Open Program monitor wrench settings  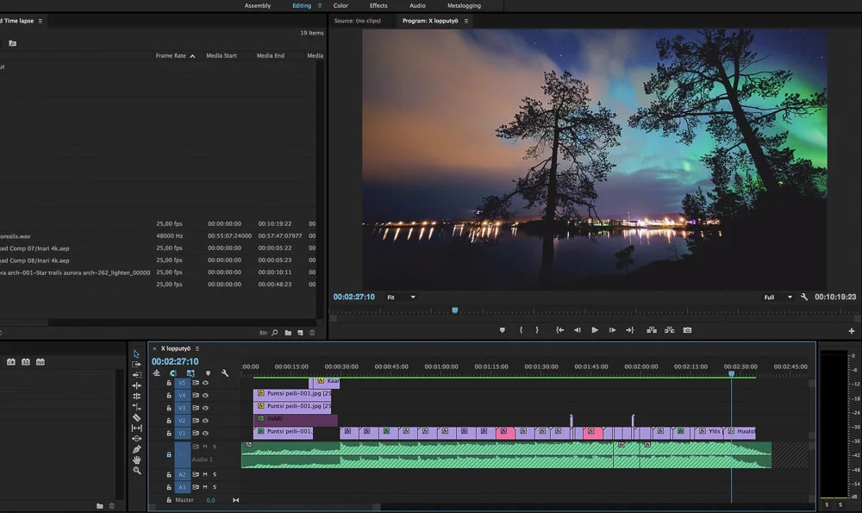pos(804,297)
